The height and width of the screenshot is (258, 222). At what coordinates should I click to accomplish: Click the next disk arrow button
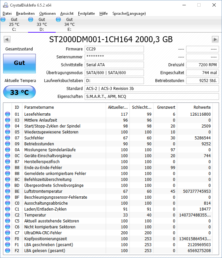215,40
